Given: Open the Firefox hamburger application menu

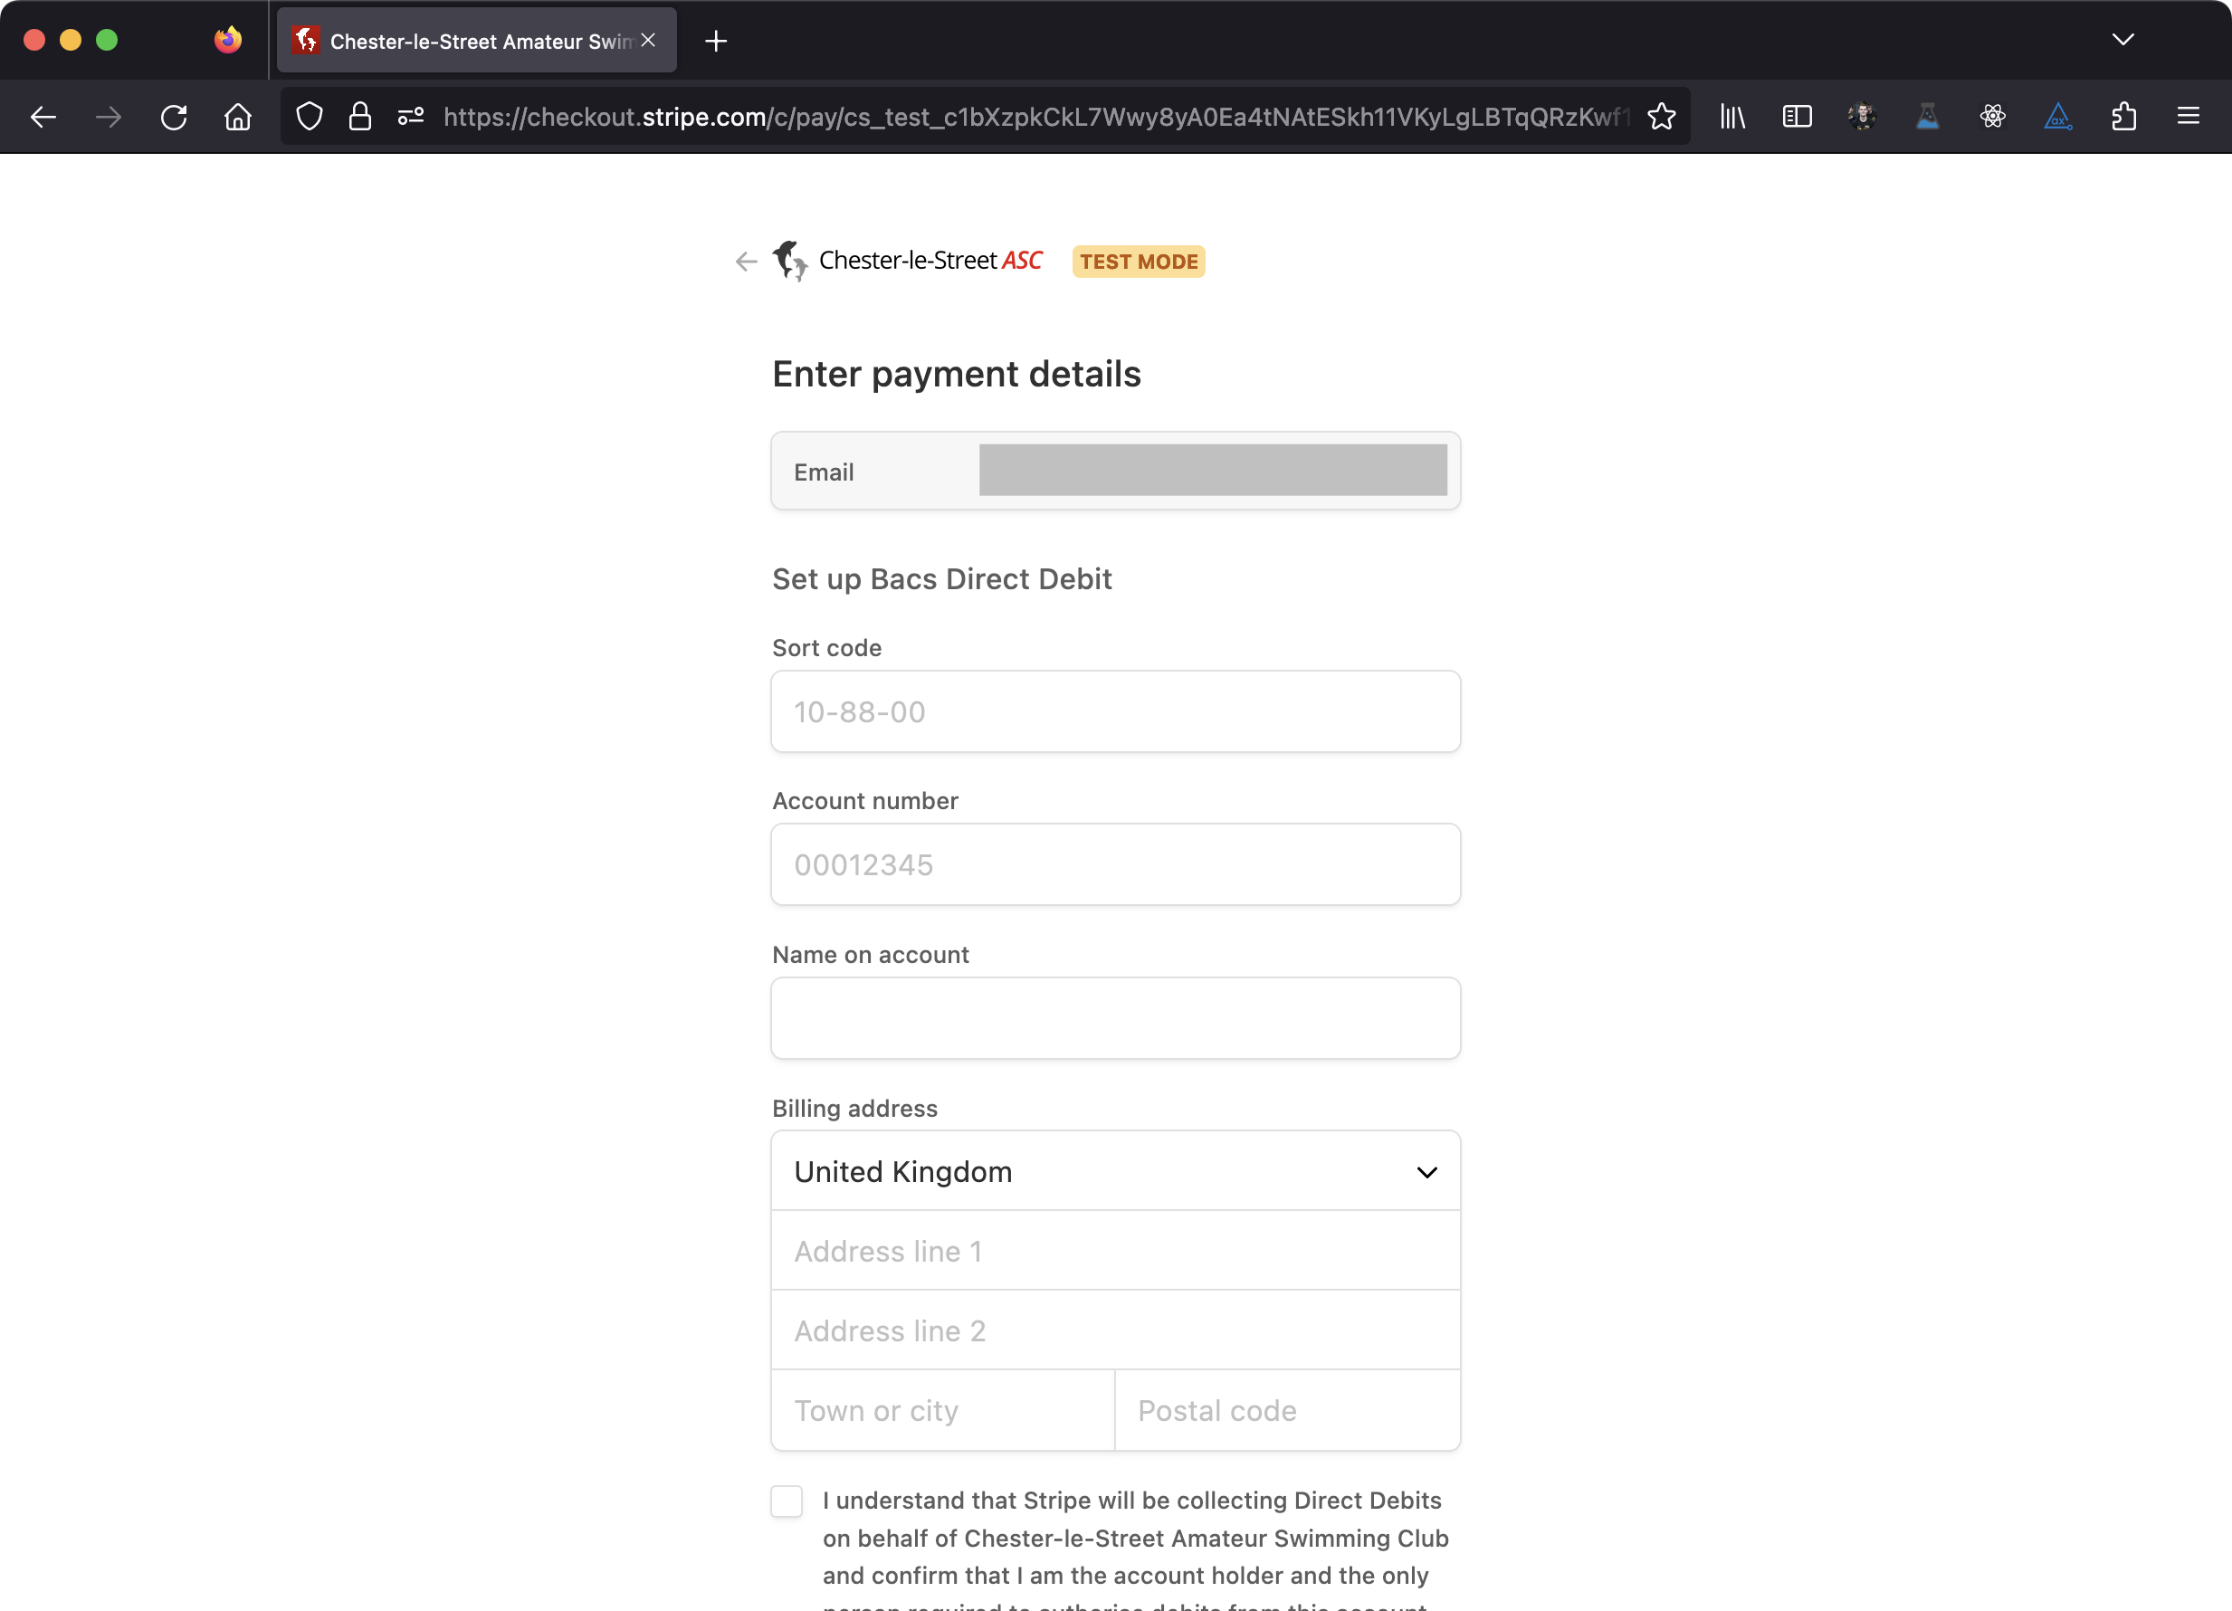Looking at the screenshot, I should 2189,117.
